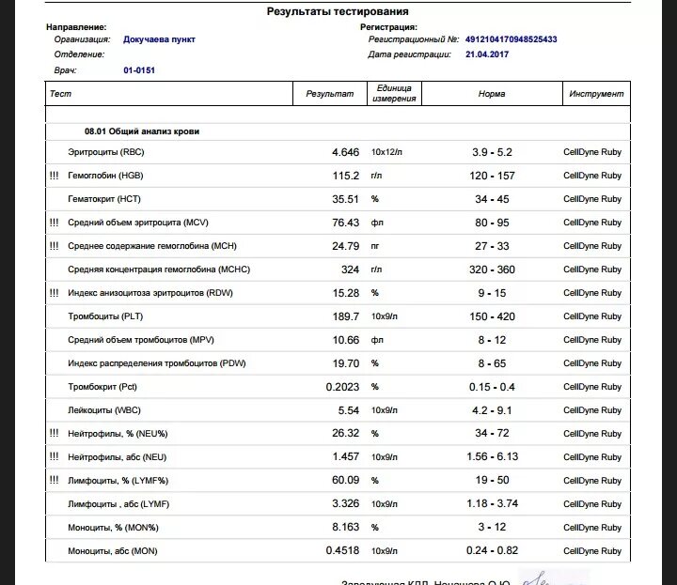Click PDW norm range 8 - 65
Image resolution: width=677 pixels, height=585 pixels.
coord(492,363)
